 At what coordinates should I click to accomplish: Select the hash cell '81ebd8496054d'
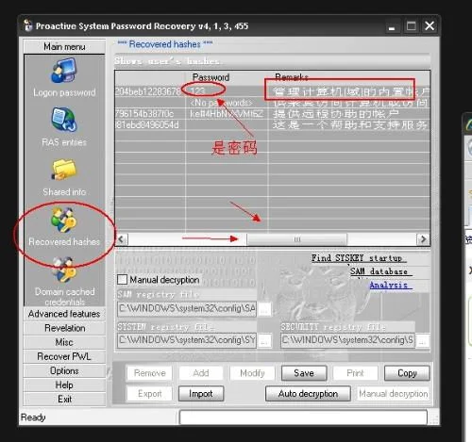coord(150,124)
